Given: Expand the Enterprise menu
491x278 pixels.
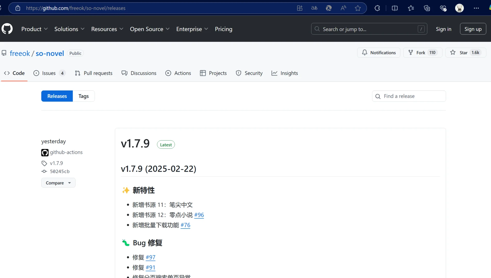Looking at the screenshot, I should (192, 29).
